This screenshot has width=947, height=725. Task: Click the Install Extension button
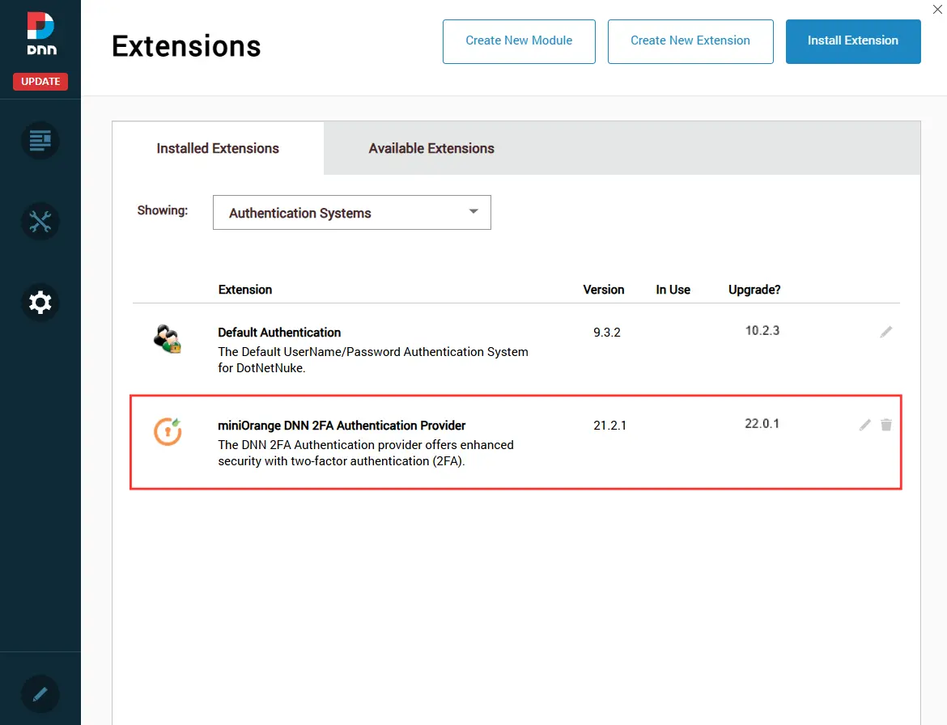852,40
